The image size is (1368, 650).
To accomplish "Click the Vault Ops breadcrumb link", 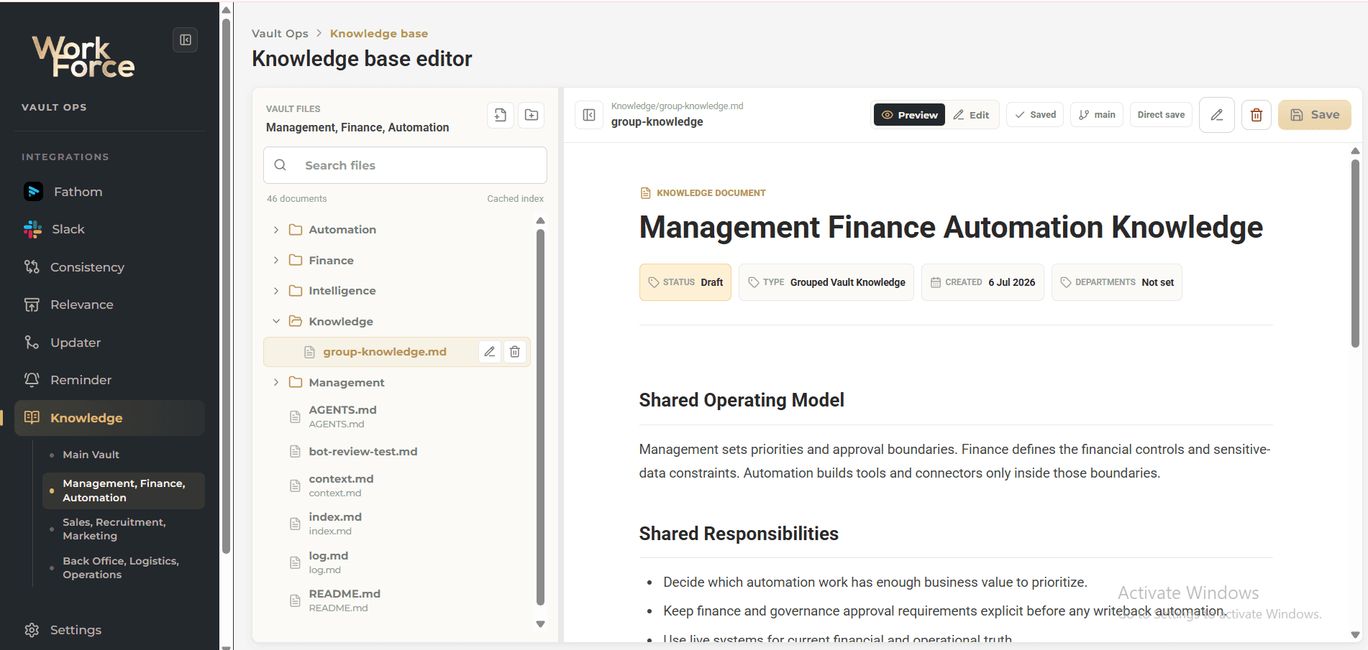I will pyautogui.click(x=280, y=34).
